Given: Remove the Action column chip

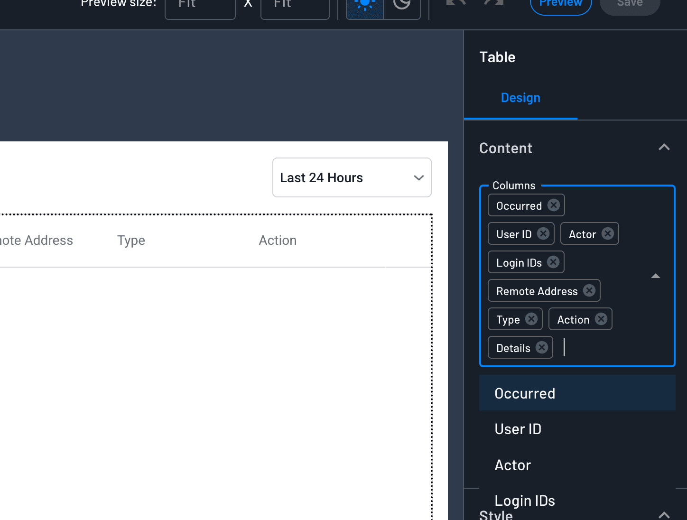Looking at the screenshot, I should 601,319.
